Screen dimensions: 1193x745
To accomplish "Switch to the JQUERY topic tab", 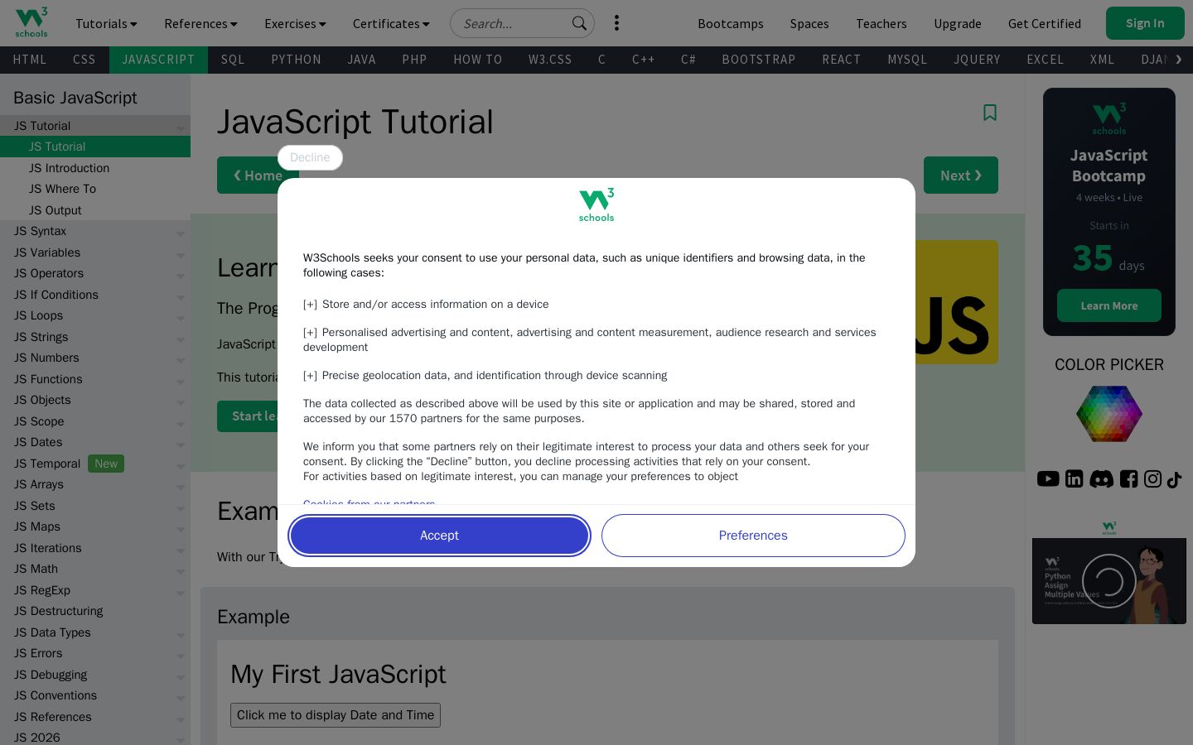I will pos(977,60).
